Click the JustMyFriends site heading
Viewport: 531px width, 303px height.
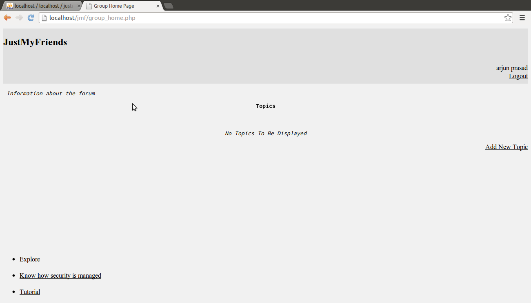(x=35, y=42)
